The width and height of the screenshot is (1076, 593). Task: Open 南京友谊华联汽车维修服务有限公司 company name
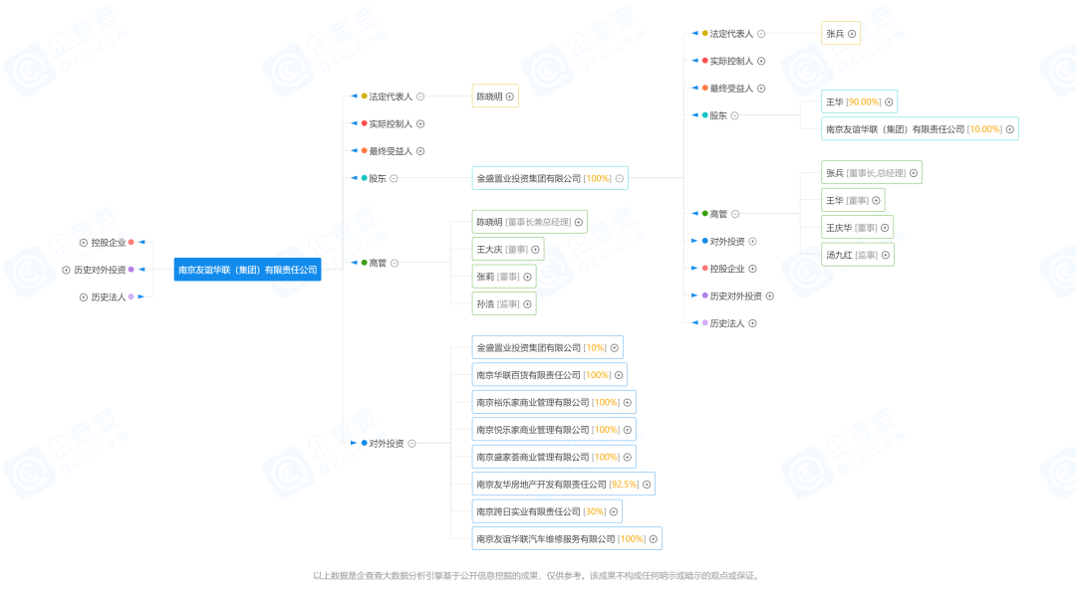546,539
